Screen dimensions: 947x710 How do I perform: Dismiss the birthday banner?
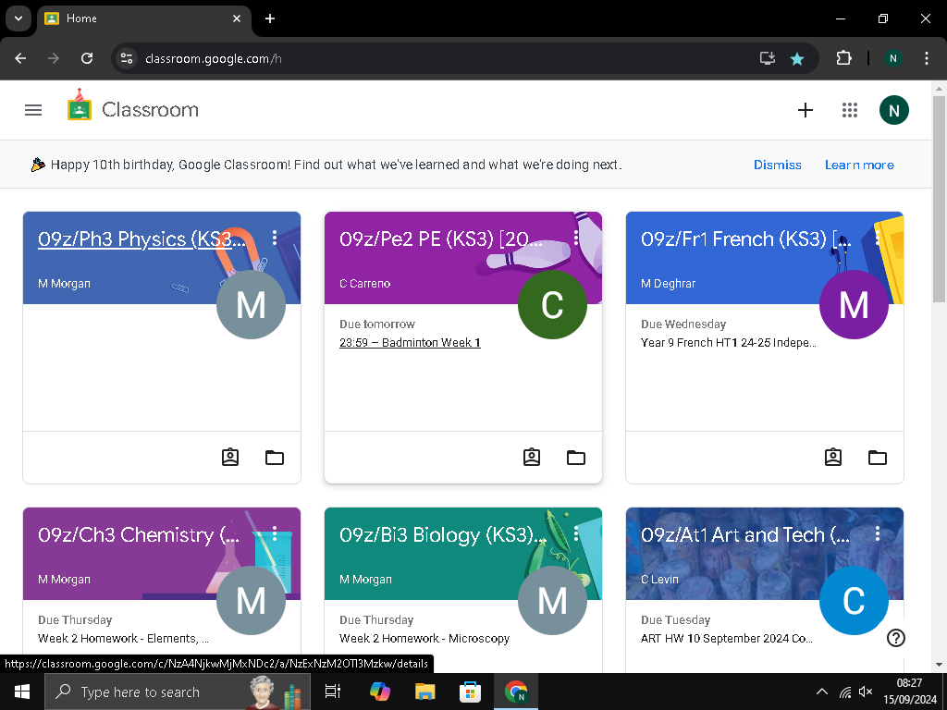(x=777, y=165)
